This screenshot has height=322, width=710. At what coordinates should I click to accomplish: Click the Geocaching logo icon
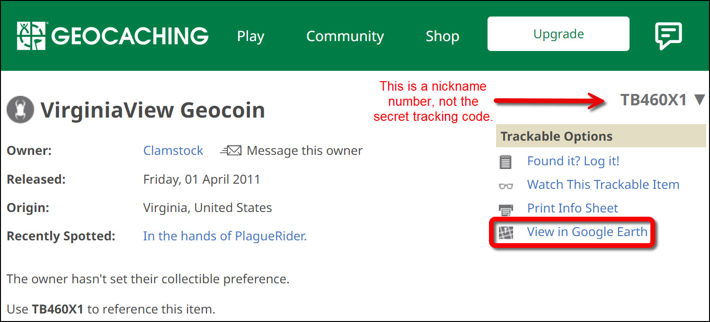click(32, 35)
